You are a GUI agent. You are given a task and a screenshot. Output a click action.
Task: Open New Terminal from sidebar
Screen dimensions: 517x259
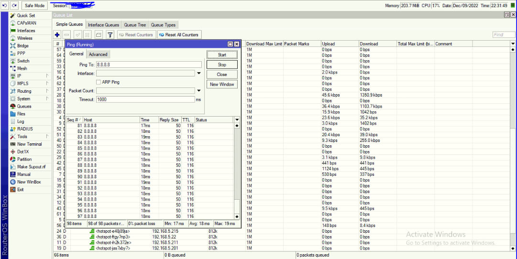(x=30, y=144)
